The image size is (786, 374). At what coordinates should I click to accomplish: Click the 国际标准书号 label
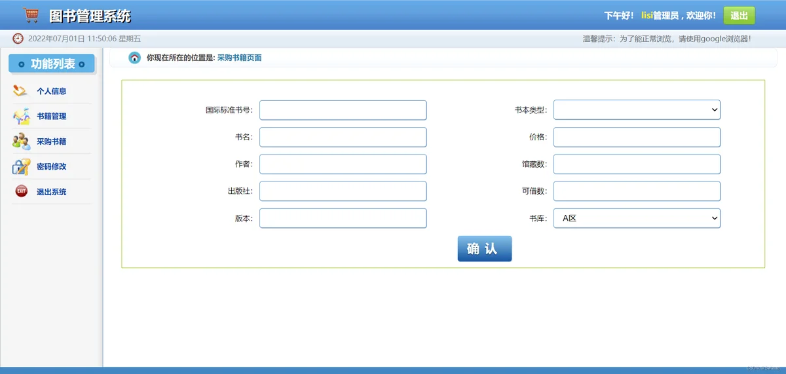point(229,110)
